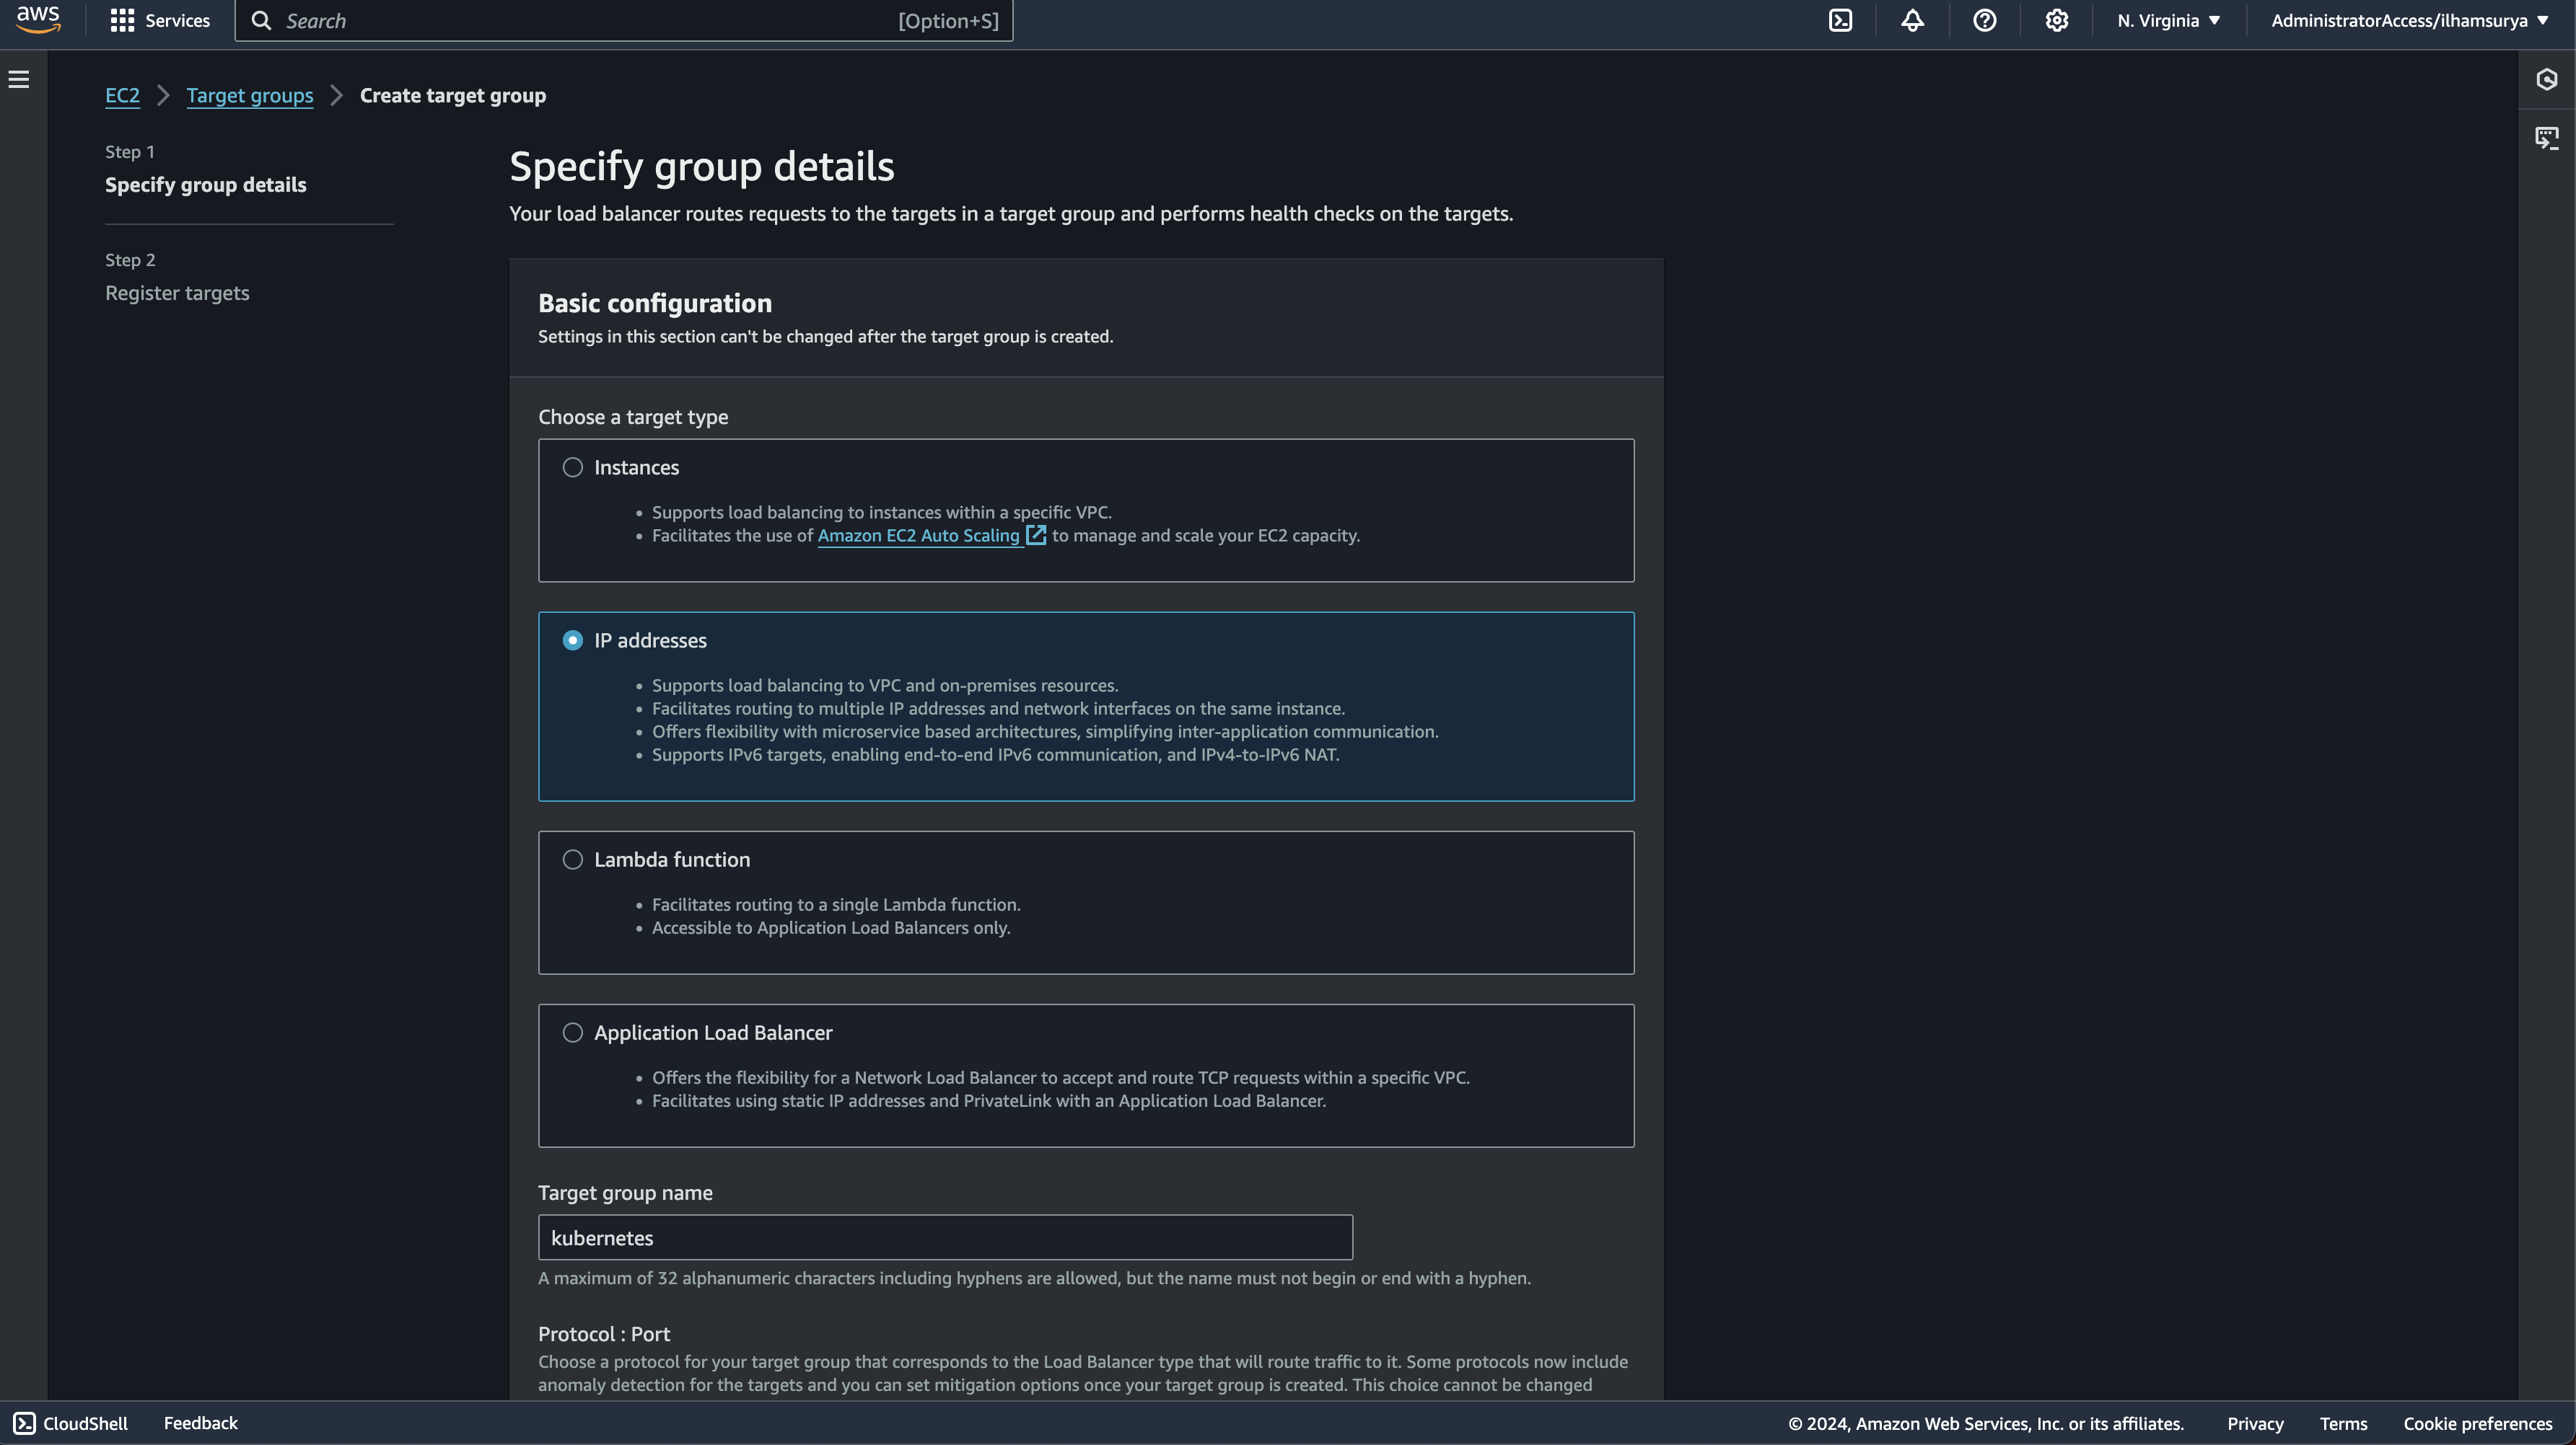
Task: Launch CloudShell from the top bar icon
Action: pos(1840,21)
